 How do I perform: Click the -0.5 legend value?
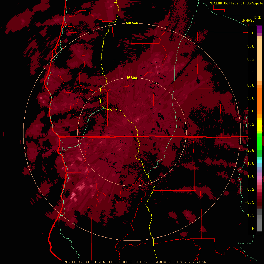250,202
